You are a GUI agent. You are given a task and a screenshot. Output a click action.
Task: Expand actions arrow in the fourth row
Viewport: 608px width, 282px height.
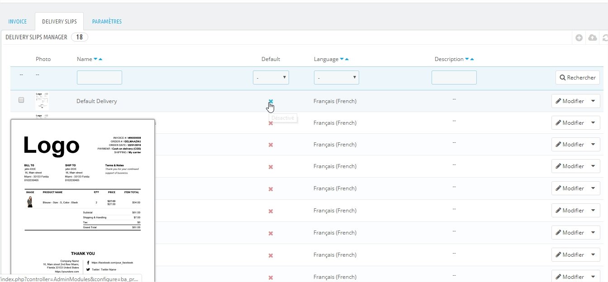pos(594,166)
